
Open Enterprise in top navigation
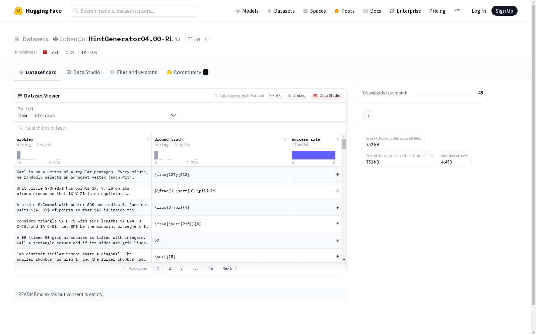click(x=405, y=11)
